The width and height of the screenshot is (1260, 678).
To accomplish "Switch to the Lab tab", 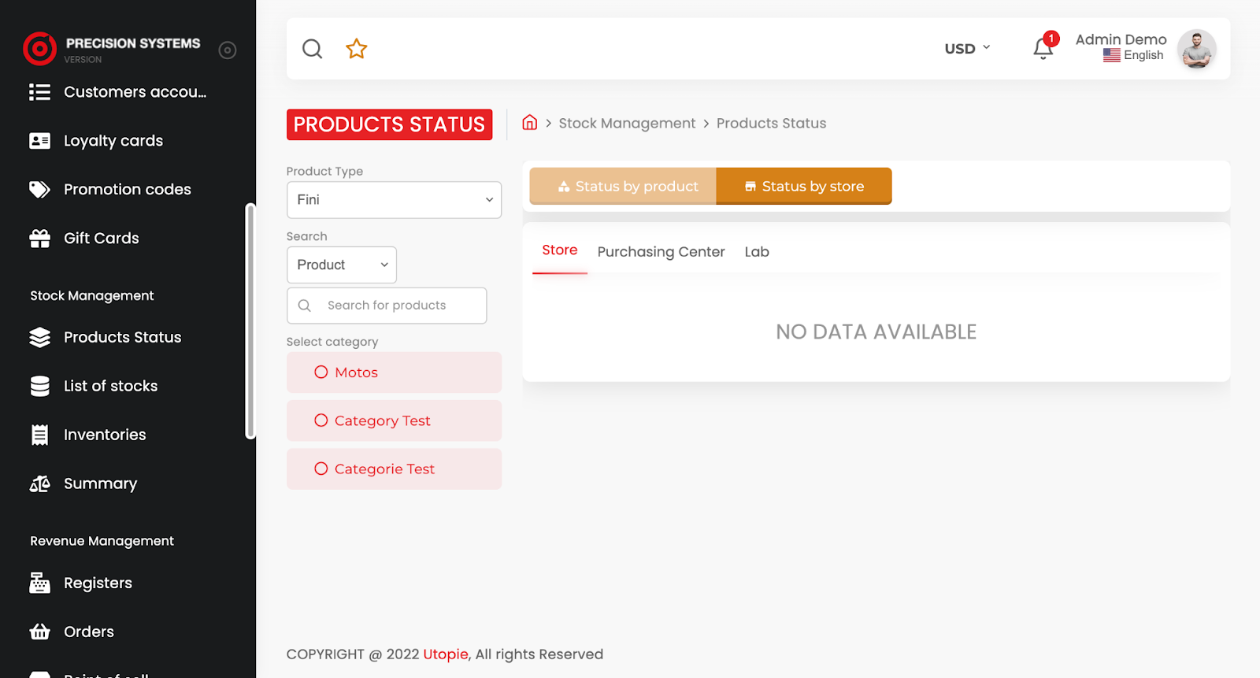I will [x=757, y=252].
